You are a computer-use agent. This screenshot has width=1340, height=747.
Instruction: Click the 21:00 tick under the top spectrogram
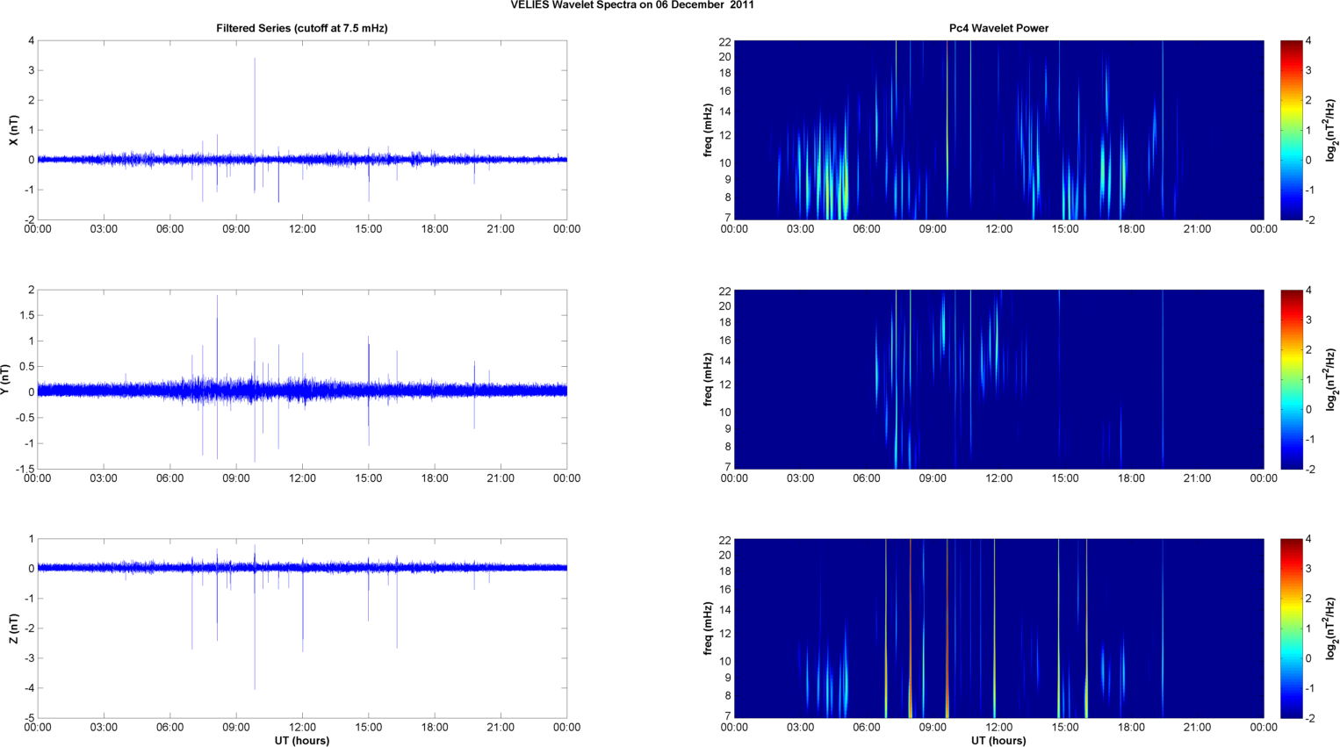[1197, 229]
